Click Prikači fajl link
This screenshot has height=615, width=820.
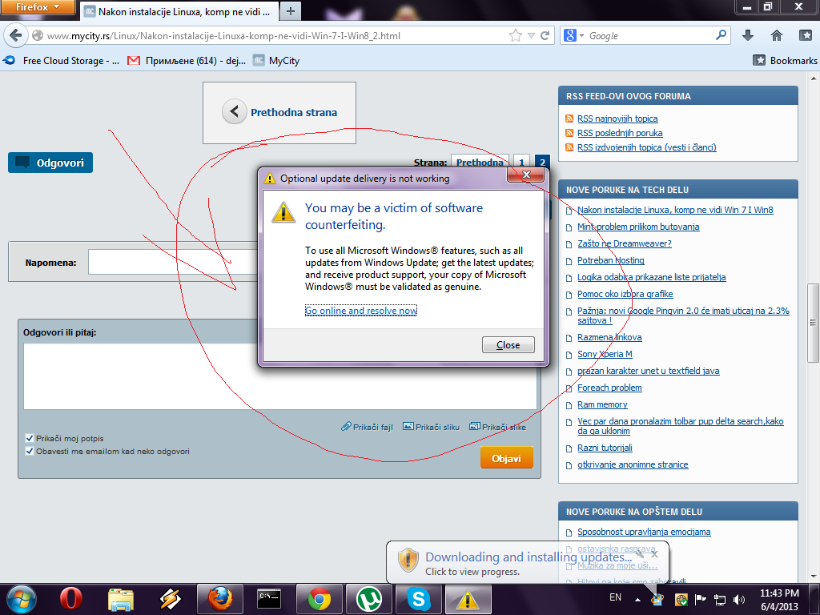click(367, 427)
